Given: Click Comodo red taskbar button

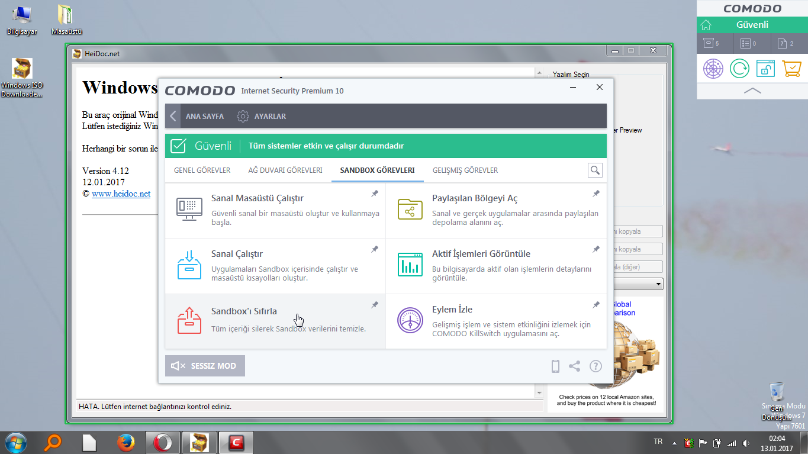Looking at the screenshot, I should tap(236, 442).
